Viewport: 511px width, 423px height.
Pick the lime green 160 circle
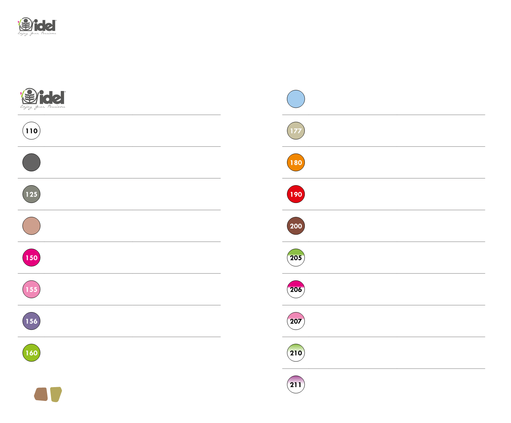[x=31, y=353]
